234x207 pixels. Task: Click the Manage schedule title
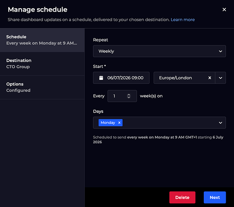pyautogui.click(x=38, y=10)
